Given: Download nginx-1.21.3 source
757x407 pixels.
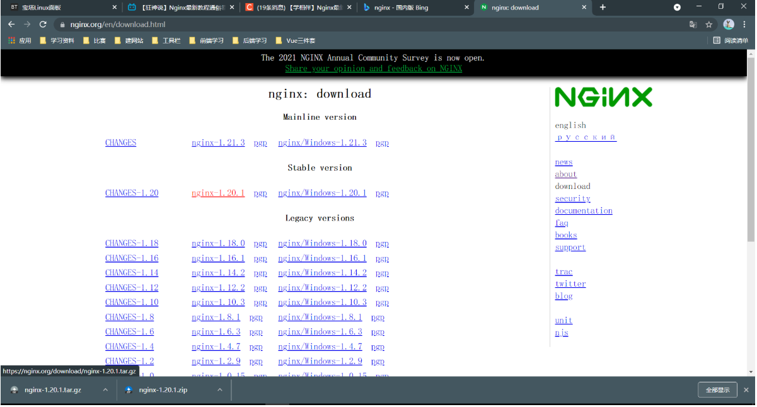Looking at the screenshot, I should [x=218, y=142].
